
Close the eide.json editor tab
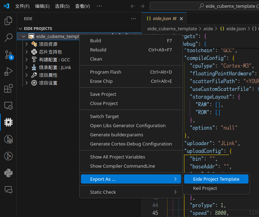pyautogui.click(x=181, y=19)
